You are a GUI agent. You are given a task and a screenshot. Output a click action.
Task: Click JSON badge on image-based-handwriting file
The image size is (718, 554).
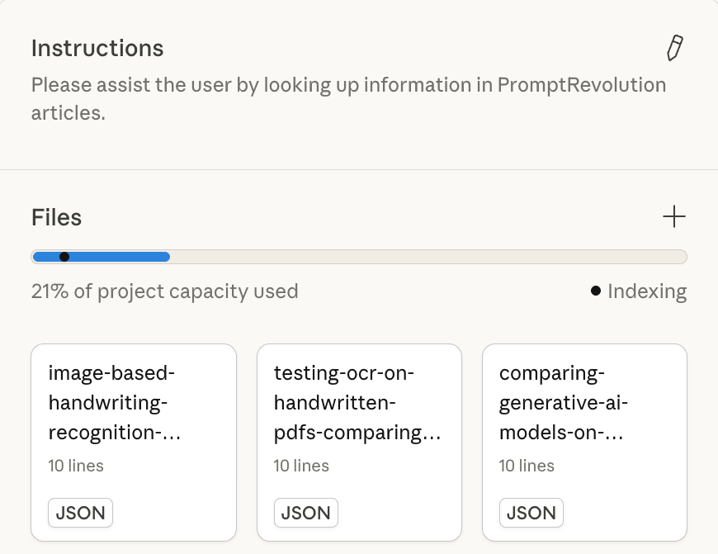(x=80, y=513)
